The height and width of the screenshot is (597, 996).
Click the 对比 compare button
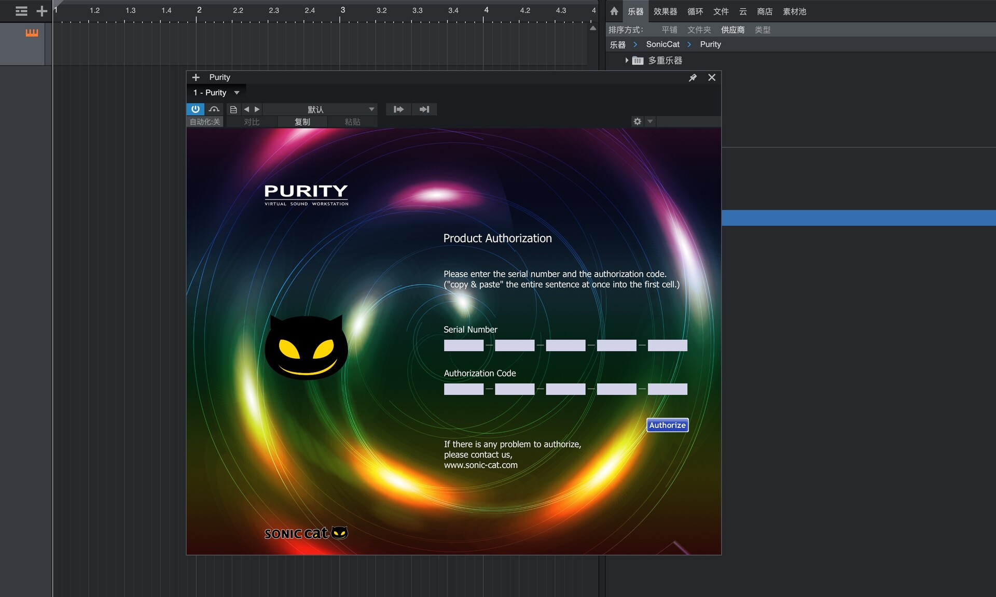[x=252, y=122]
